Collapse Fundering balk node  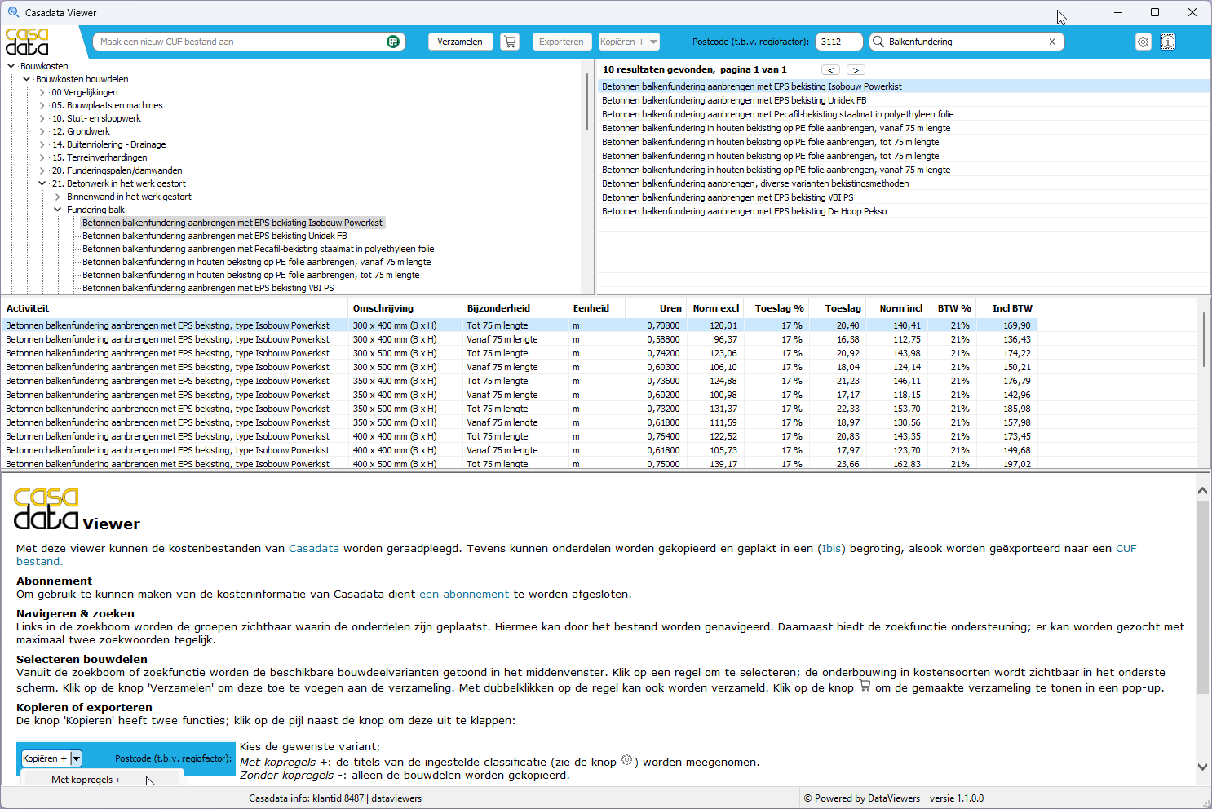(58, 210)
